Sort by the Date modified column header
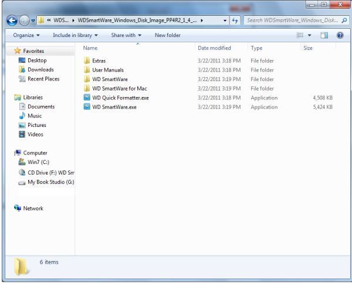The height and width of the screenshot is (288, 352). point(214,48)
